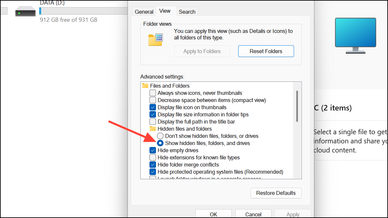
Task: Open the Search tab
Action: click(x=187, y=12)
